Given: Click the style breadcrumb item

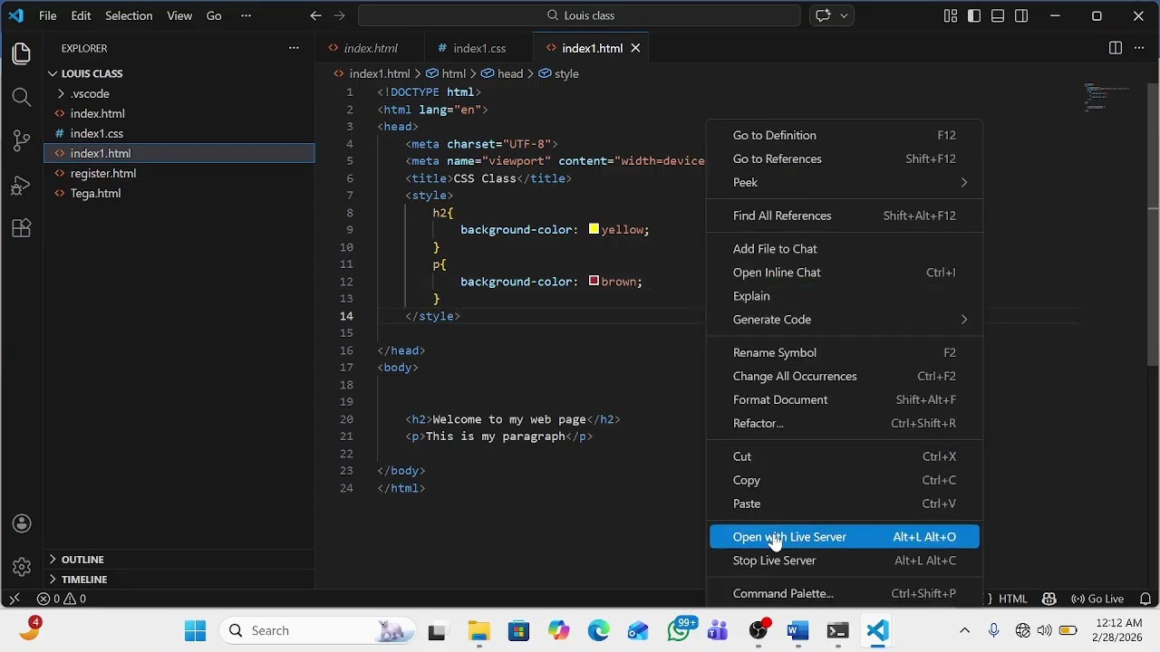Looking at the screenshot, I should [x=558, y=73].
